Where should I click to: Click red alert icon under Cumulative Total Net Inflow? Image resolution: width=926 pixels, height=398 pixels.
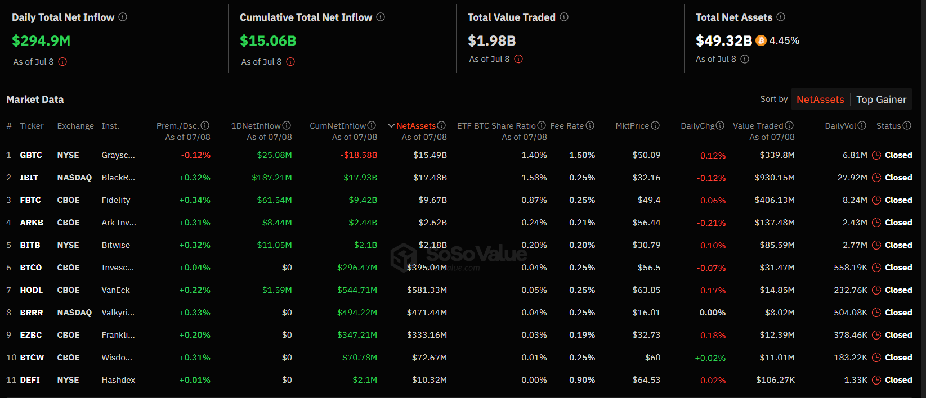click(290, 62)
